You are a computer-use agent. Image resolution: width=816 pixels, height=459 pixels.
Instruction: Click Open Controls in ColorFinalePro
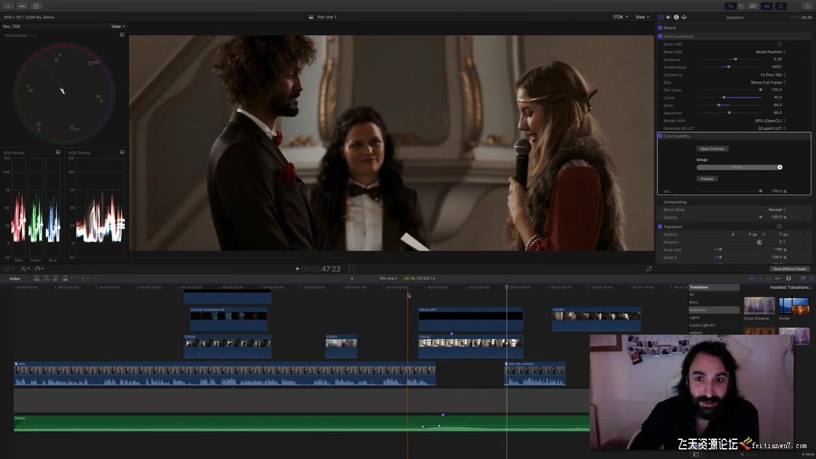pos(712,149)
